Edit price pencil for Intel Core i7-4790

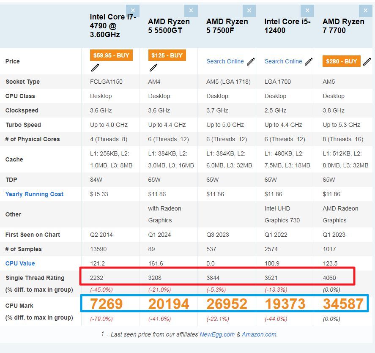95,68
